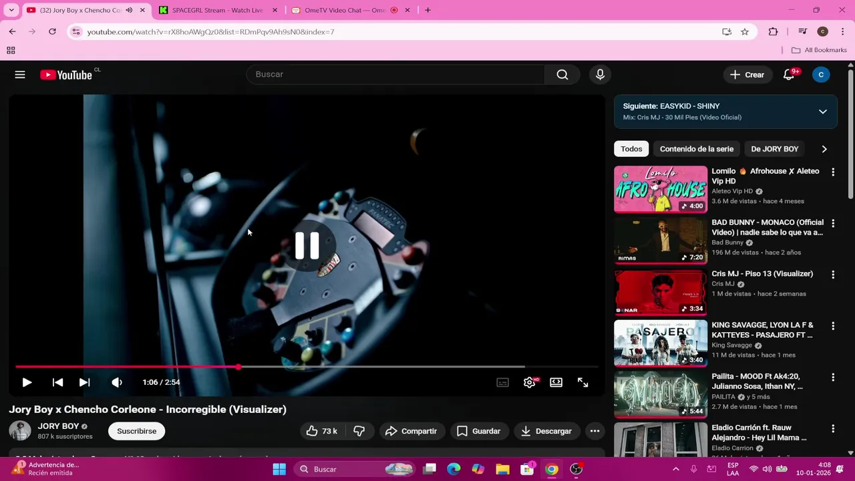This screenshot has width=855, height=481.
Task: Dislike the video with thumbs down
Action: point(359,431)
